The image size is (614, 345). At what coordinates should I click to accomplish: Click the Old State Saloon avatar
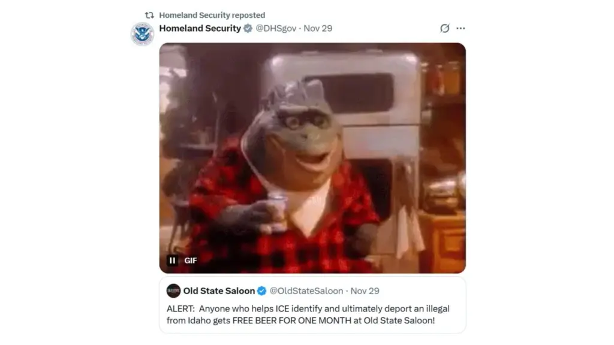(173, 291)
